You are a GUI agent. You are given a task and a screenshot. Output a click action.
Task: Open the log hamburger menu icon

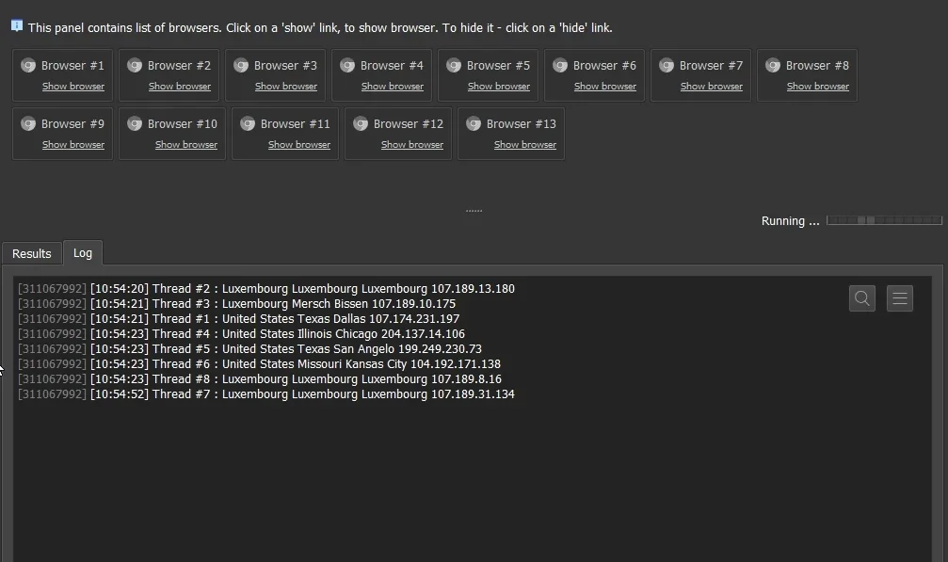point(900,298)
